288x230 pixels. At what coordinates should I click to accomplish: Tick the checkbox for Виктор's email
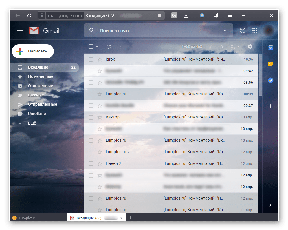coord(91,117)
